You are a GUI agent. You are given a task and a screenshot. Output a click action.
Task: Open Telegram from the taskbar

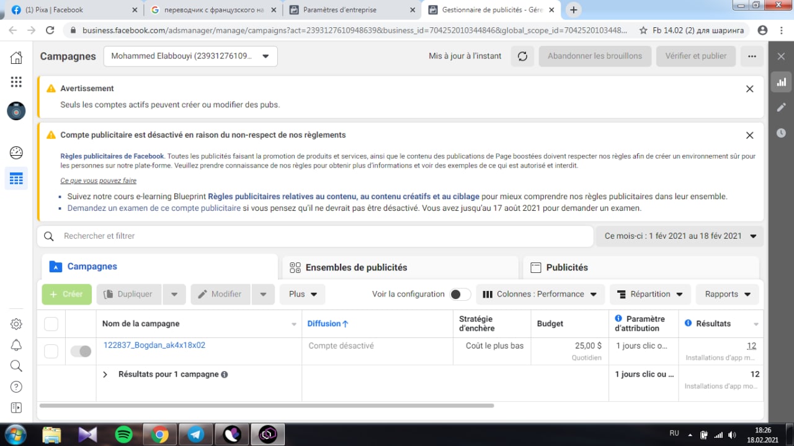click(196, 434)
